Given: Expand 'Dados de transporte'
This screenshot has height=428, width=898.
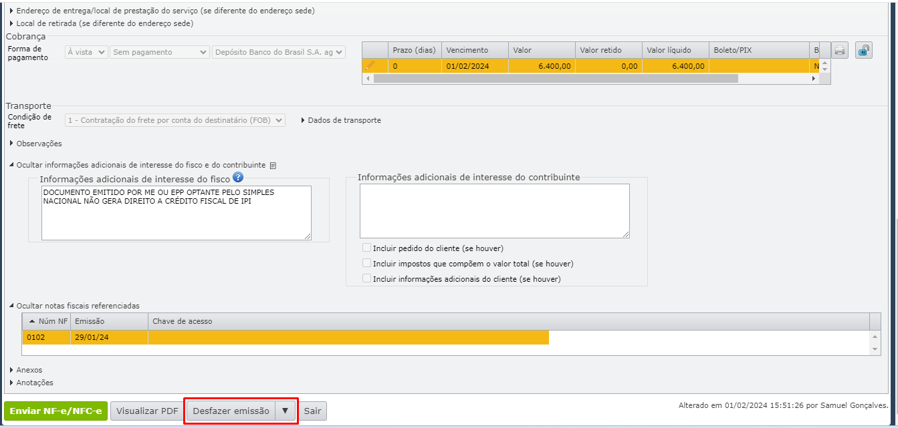Looking at the screenshot, I should [341, 120].
